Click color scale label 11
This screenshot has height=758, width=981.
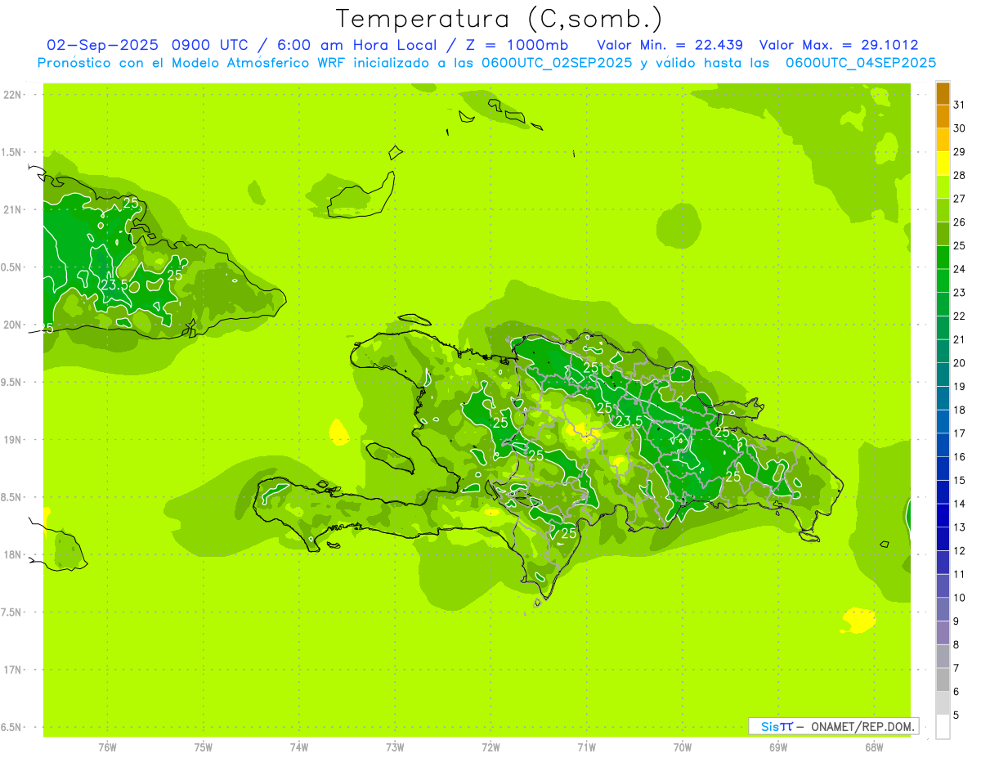[959, 574]
